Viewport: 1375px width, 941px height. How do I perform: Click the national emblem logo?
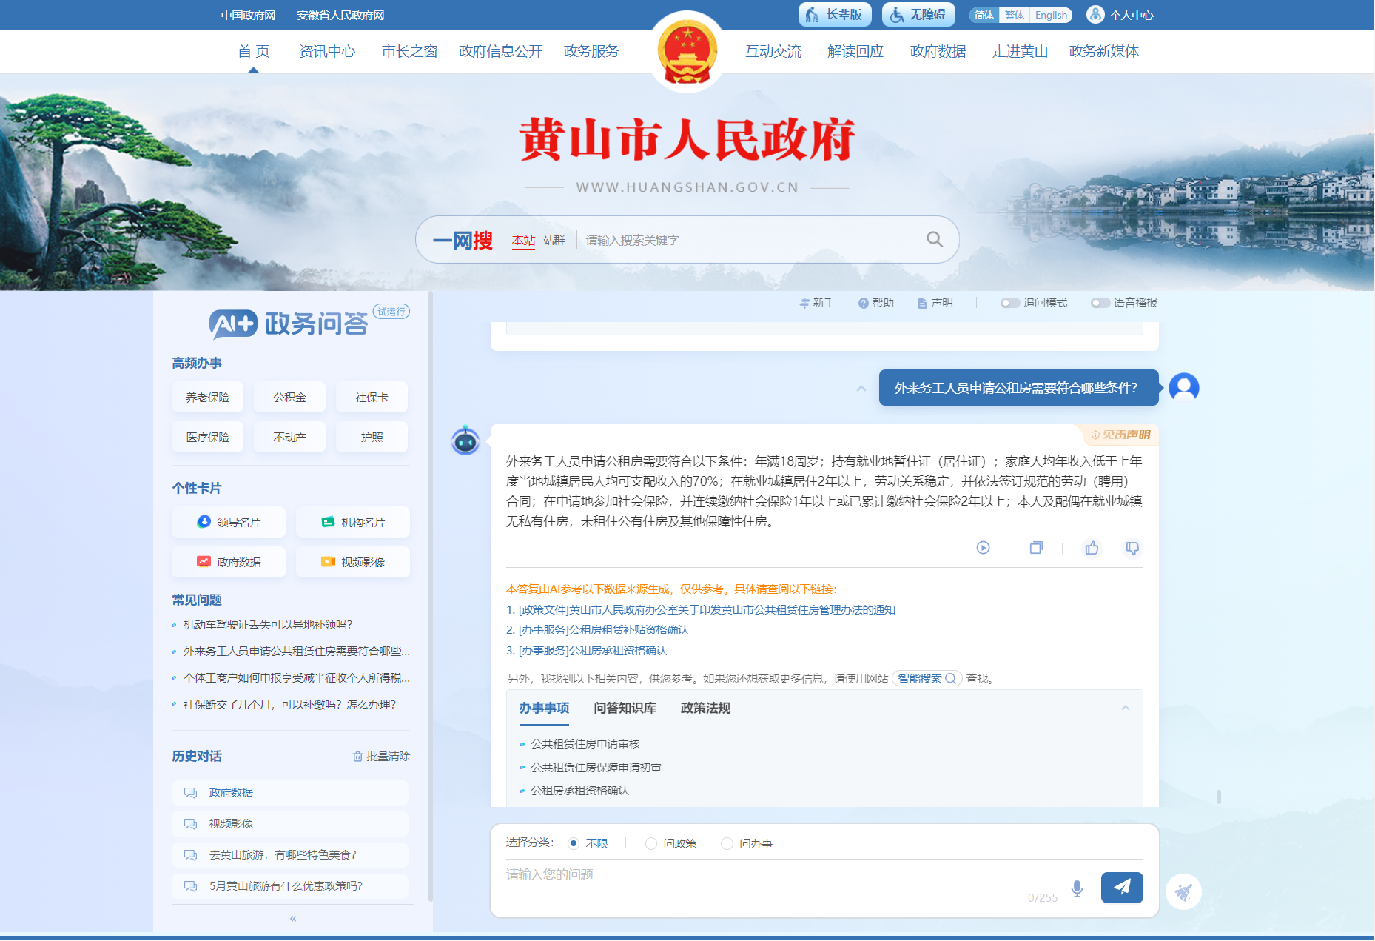pyautogui.click(x=687, y=52)
